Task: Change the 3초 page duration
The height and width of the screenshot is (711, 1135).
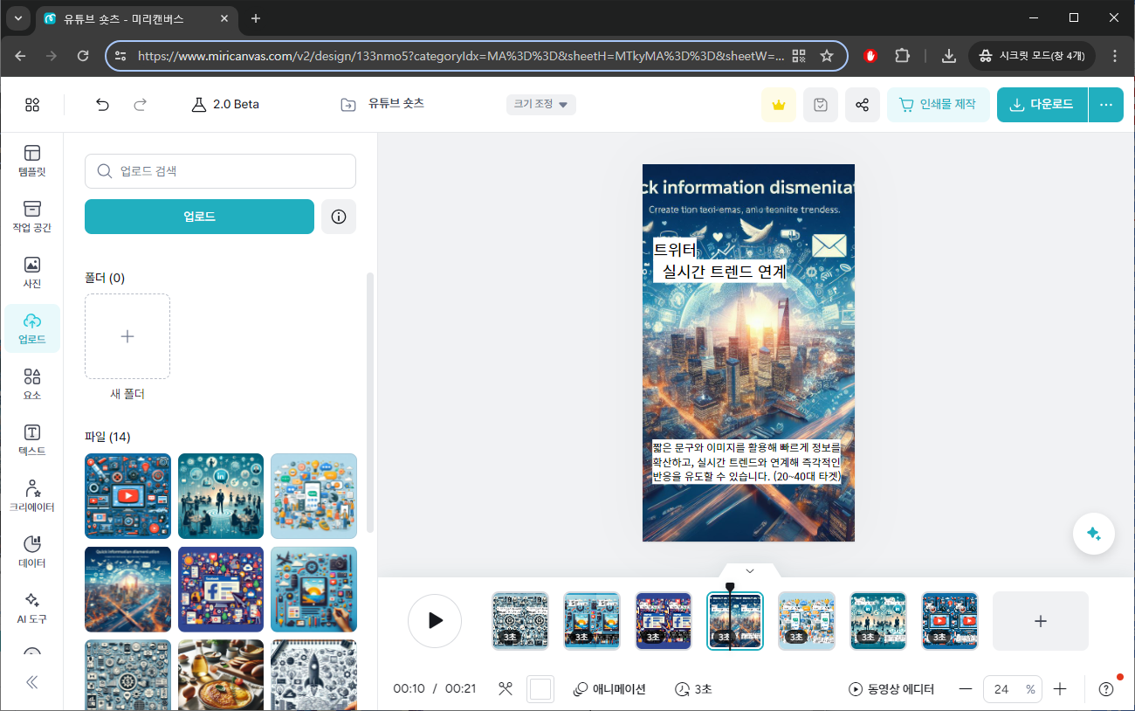Action: (x=693, y=689)
